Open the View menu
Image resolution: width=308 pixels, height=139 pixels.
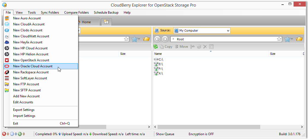click(19, 13)
